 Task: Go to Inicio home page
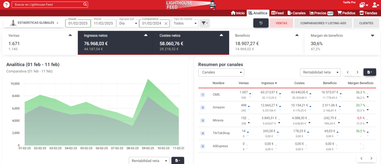pyautogui.click(x=238, y=13)
